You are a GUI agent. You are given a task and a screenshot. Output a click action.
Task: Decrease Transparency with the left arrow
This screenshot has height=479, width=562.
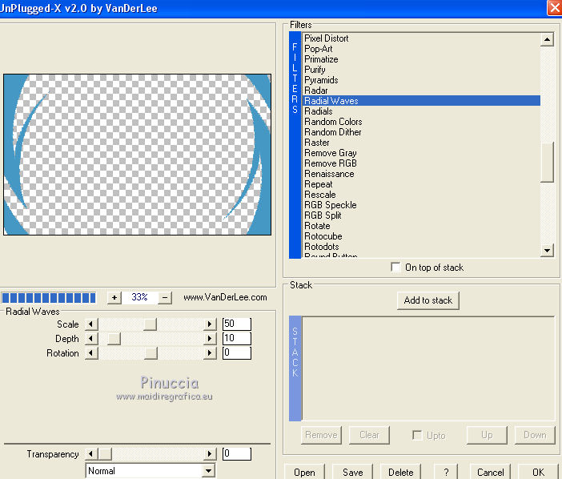tap(91, 454)
